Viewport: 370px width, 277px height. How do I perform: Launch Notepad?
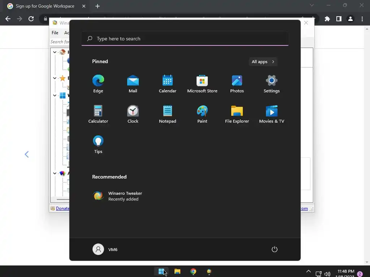[168, 114]
